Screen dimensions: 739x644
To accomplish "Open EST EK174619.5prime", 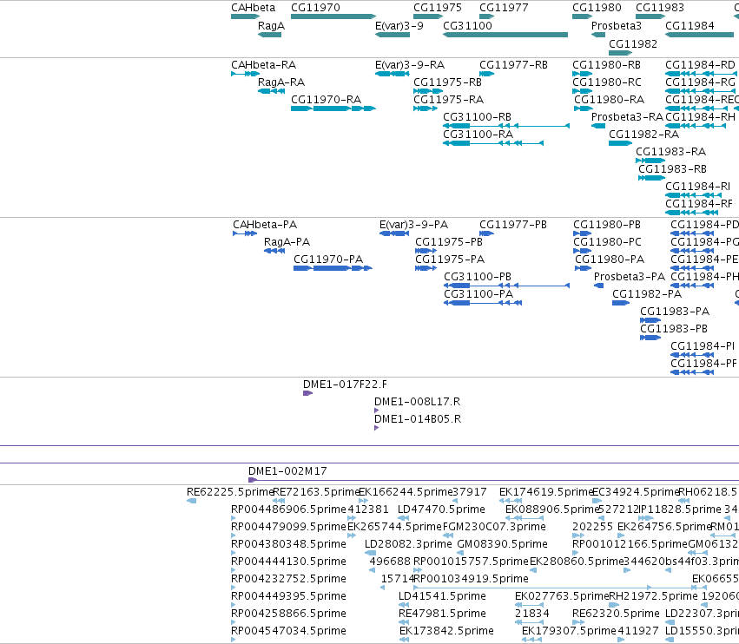I will 546,492.
